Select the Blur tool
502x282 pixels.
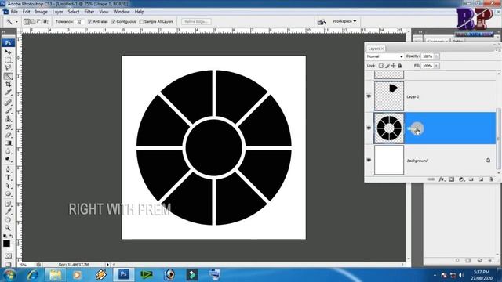8,151
